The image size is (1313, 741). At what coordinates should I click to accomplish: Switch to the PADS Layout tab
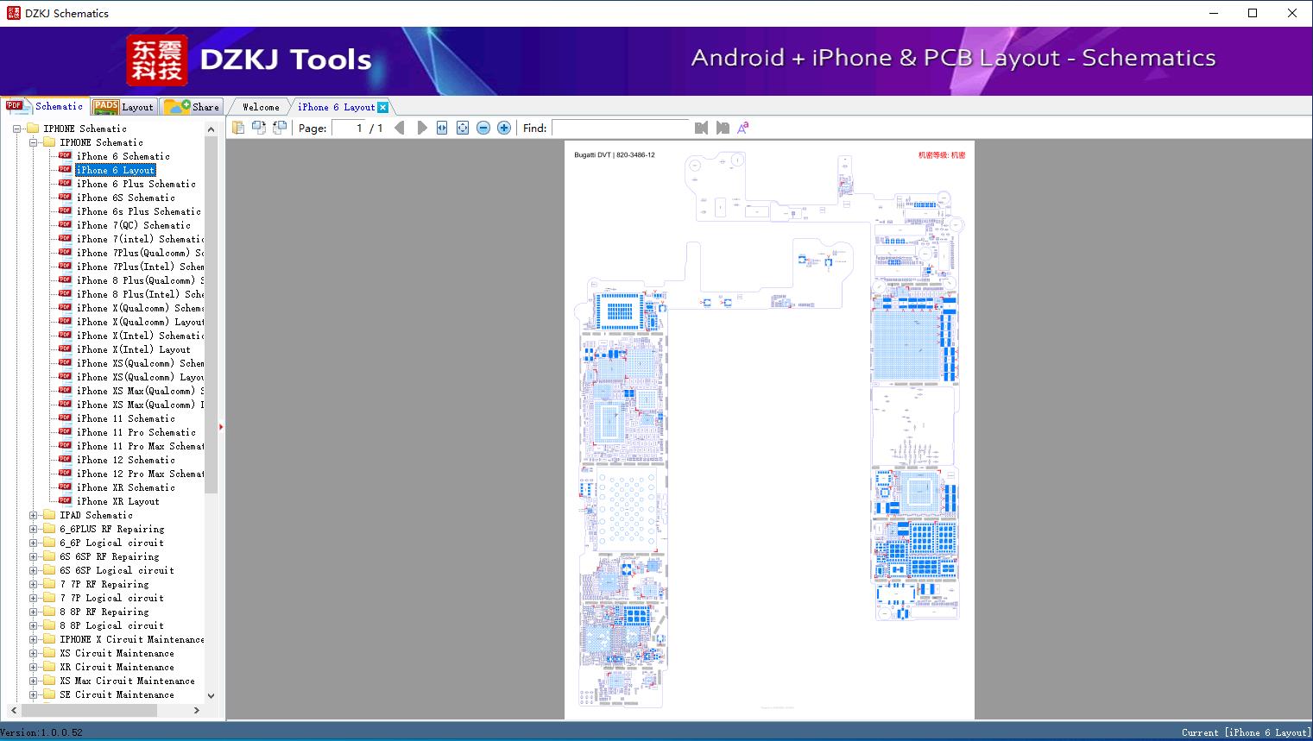pyautogui.click(x=123, y=107)
